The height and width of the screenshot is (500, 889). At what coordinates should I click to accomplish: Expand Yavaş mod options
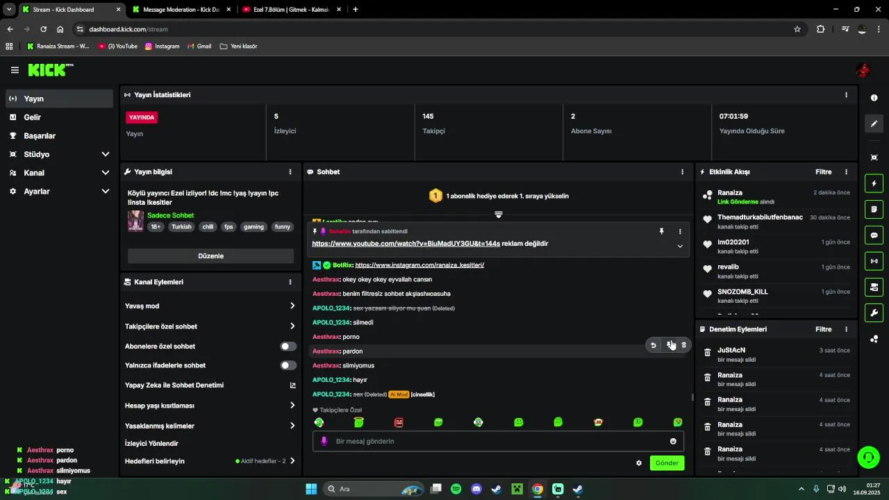[x=292, y=306]
